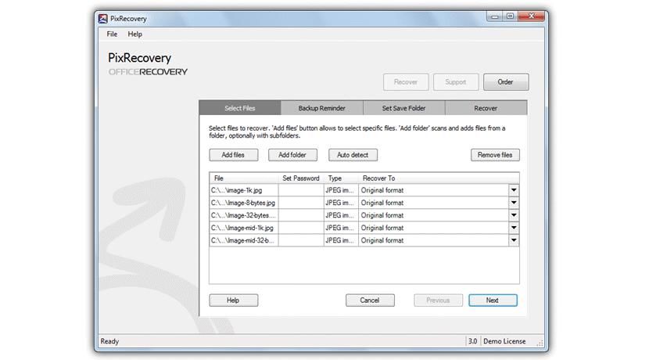Switch to the Set Save Folder tab
The image size is (649, 360).
pos(403,108)
